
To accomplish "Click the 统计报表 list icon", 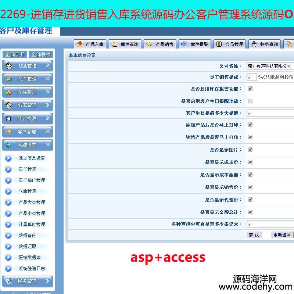I will (x=8, y=119).
